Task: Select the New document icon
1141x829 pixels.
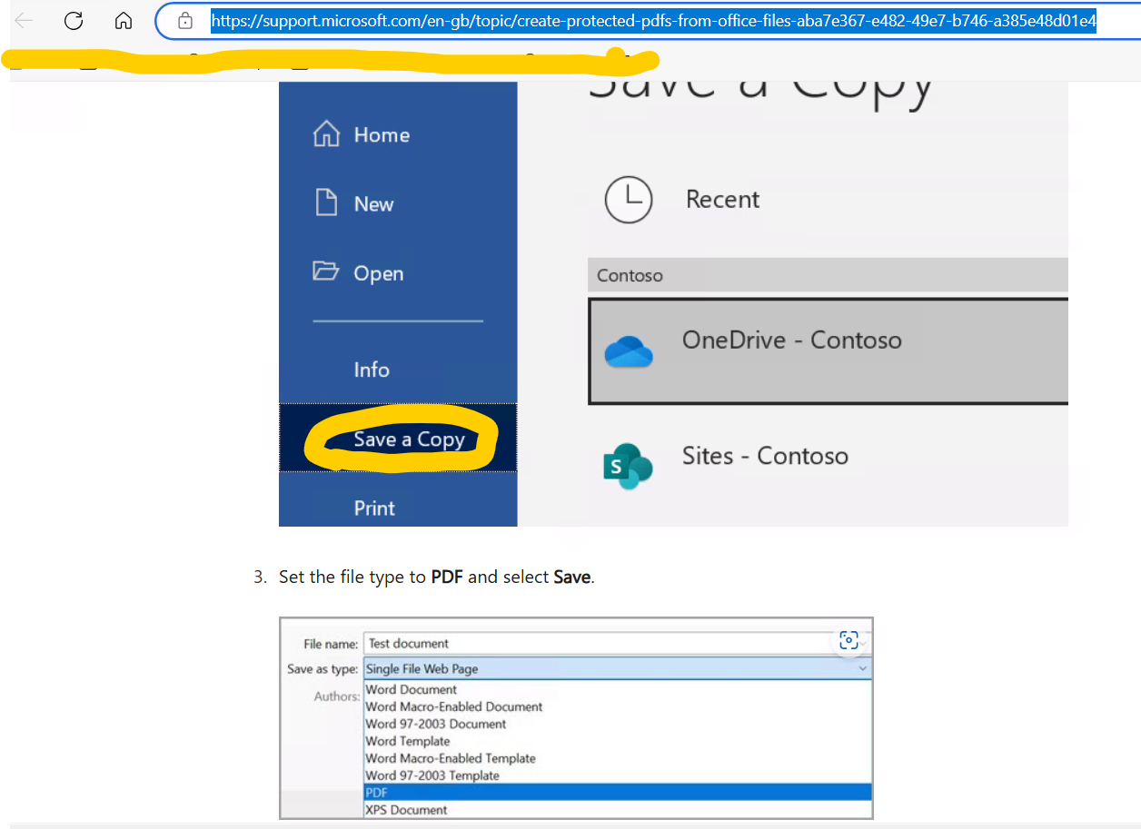Action: (327, 202)
